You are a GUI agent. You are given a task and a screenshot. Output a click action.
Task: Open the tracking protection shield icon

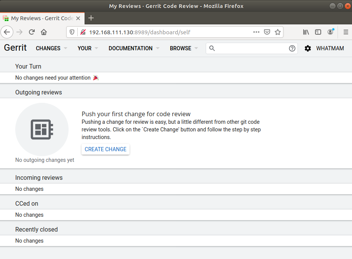click(x=72, y=32)
